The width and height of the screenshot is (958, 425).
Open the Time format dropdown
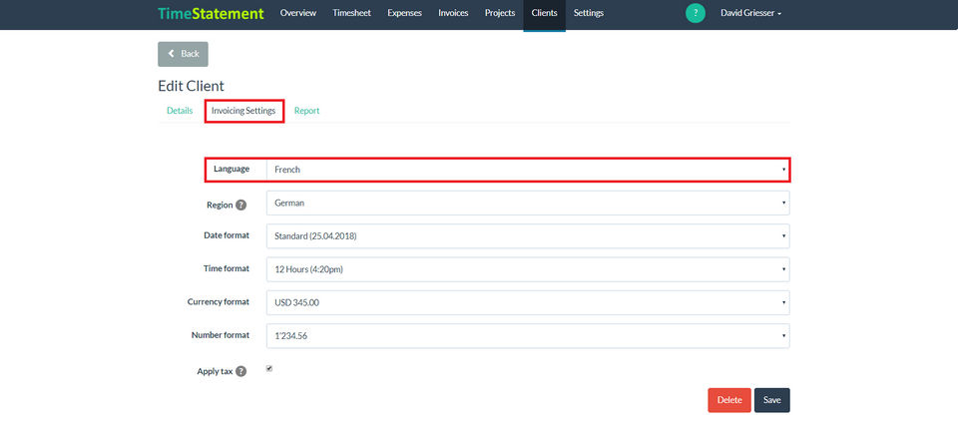[528, 269]
